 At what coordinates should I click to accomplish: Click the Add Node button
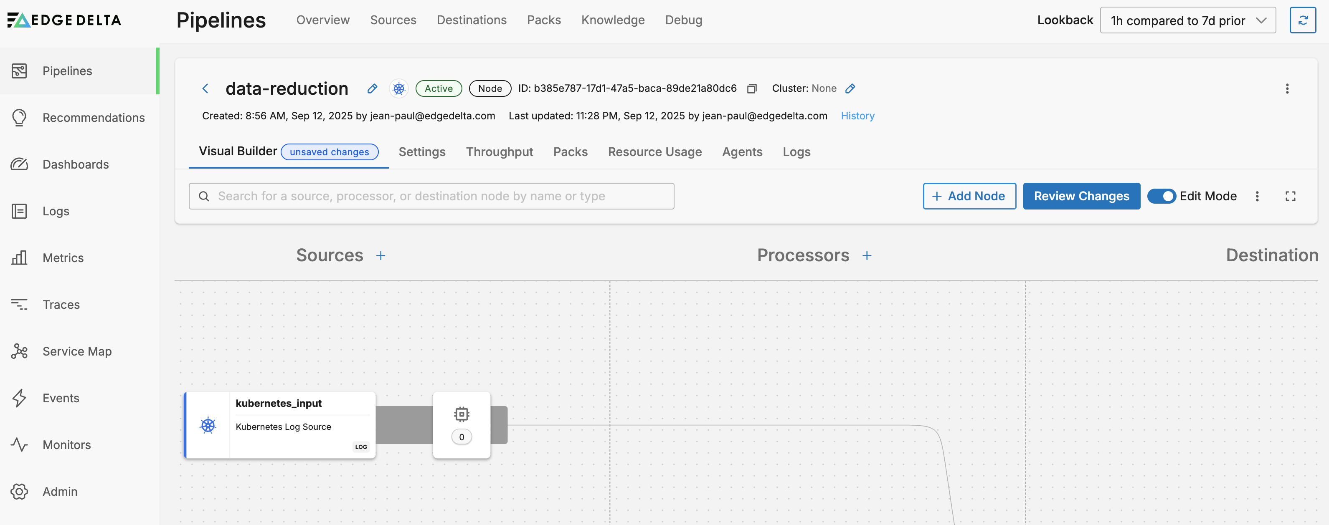[969, 196]
